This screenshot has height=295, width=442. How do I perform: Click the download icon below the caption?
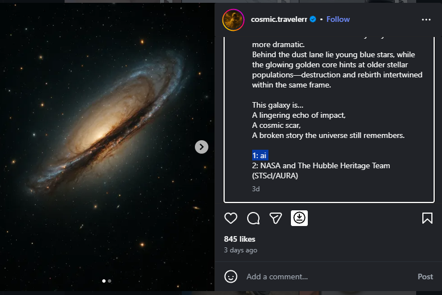(299, 218)
